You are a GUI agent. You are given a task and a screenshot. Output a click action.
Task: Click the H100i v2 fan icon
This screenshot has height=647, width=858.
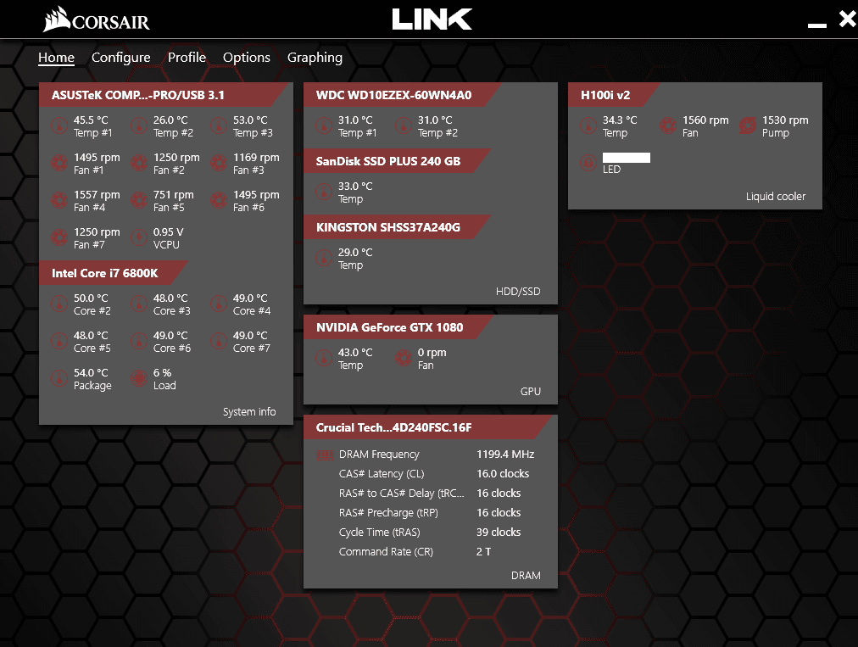(x=668, y=125)
